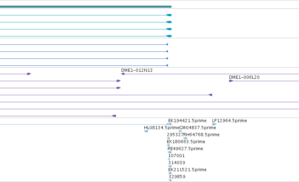Click the EK194421.5prime EST label
This screenshot has width=299, height=182.
pos(187,121)
